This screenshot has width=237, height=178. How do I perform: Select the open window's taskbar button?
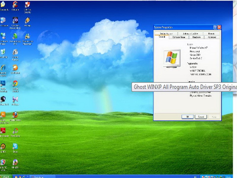[43, 177]
